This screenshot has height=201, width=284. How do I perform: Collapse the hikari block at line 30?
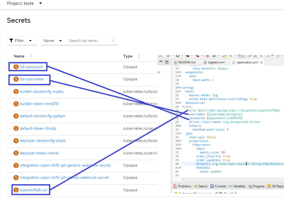point(180,126)
